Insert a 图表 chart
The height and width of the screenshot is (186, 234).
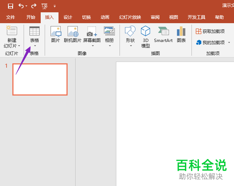point(181,34)
